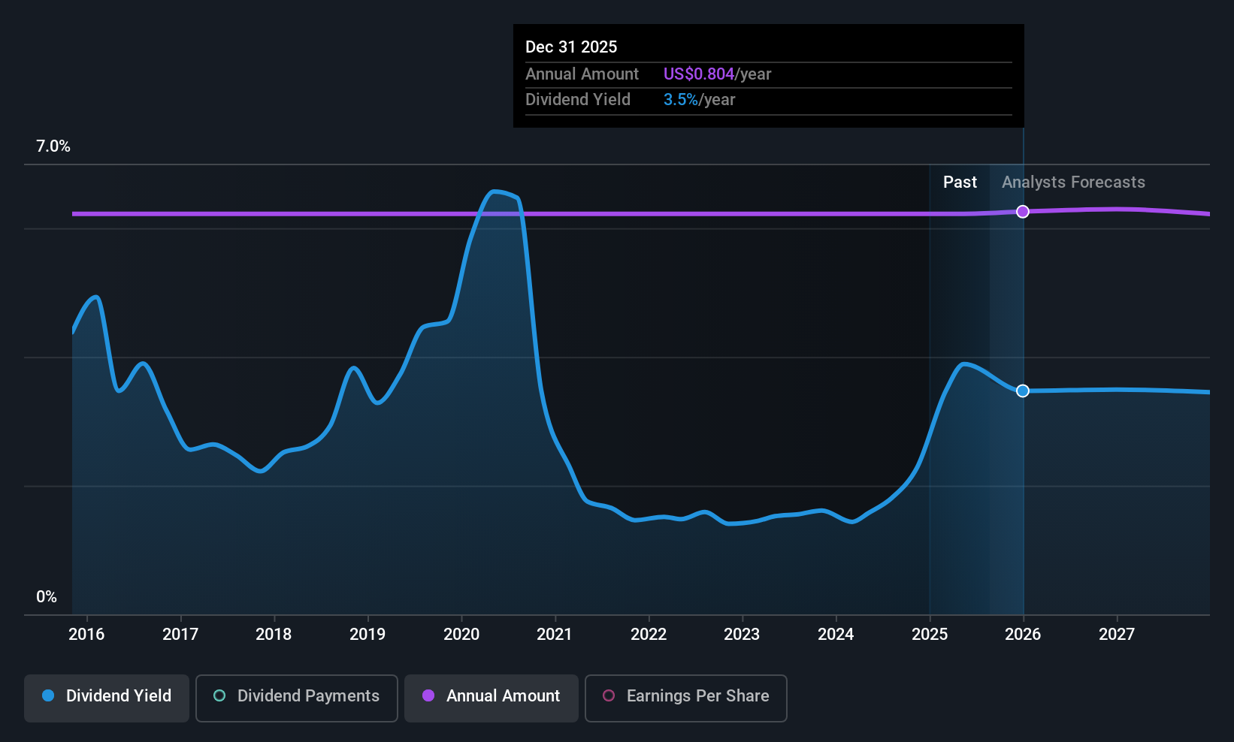Click the Past region label
Image resolution: width=1234 pixels, height=742 pixels.
click(960, 182)
